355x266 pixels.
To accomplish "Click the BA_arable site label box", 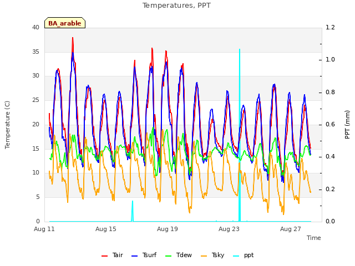I will [x=65, y=23].
